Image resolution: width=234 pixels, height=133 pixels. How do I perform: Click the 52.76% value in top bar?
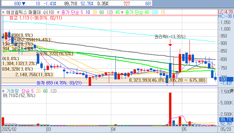(x=87, y=3)
